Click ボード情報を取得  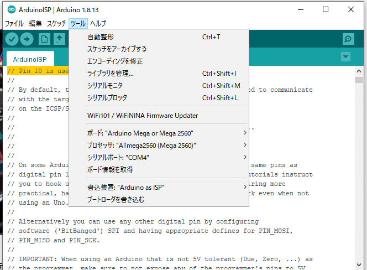coord(159,169)
